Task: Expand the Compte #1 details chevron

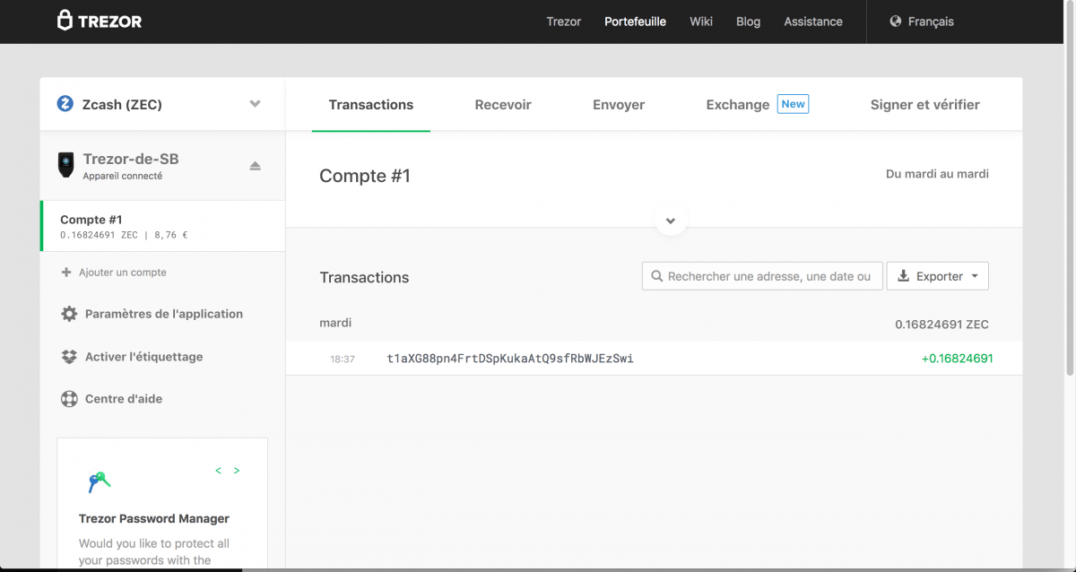Action: point(671,221)
